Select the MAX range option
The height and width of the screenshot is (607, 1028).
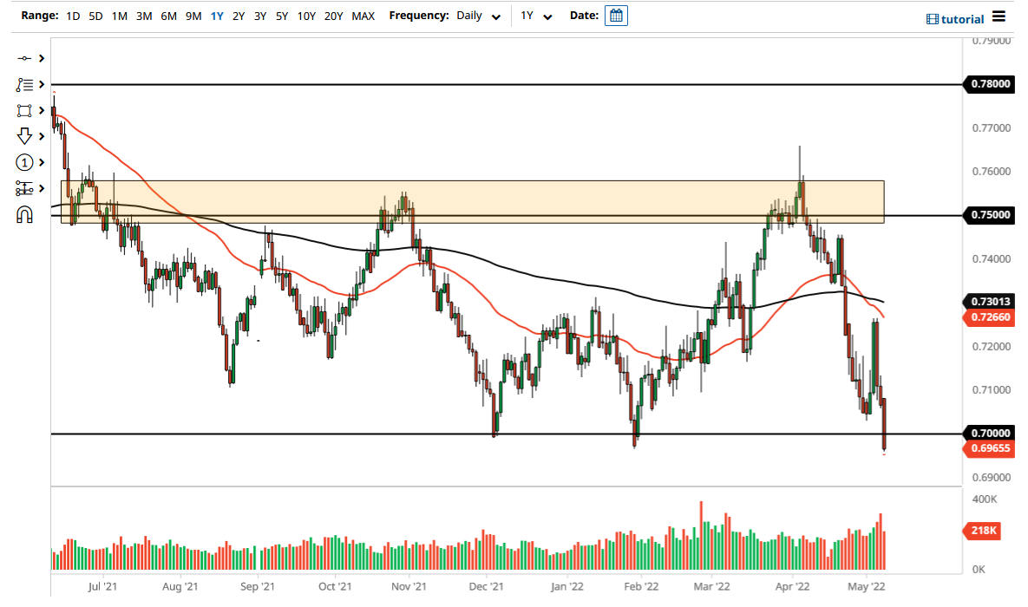[363, 15]
